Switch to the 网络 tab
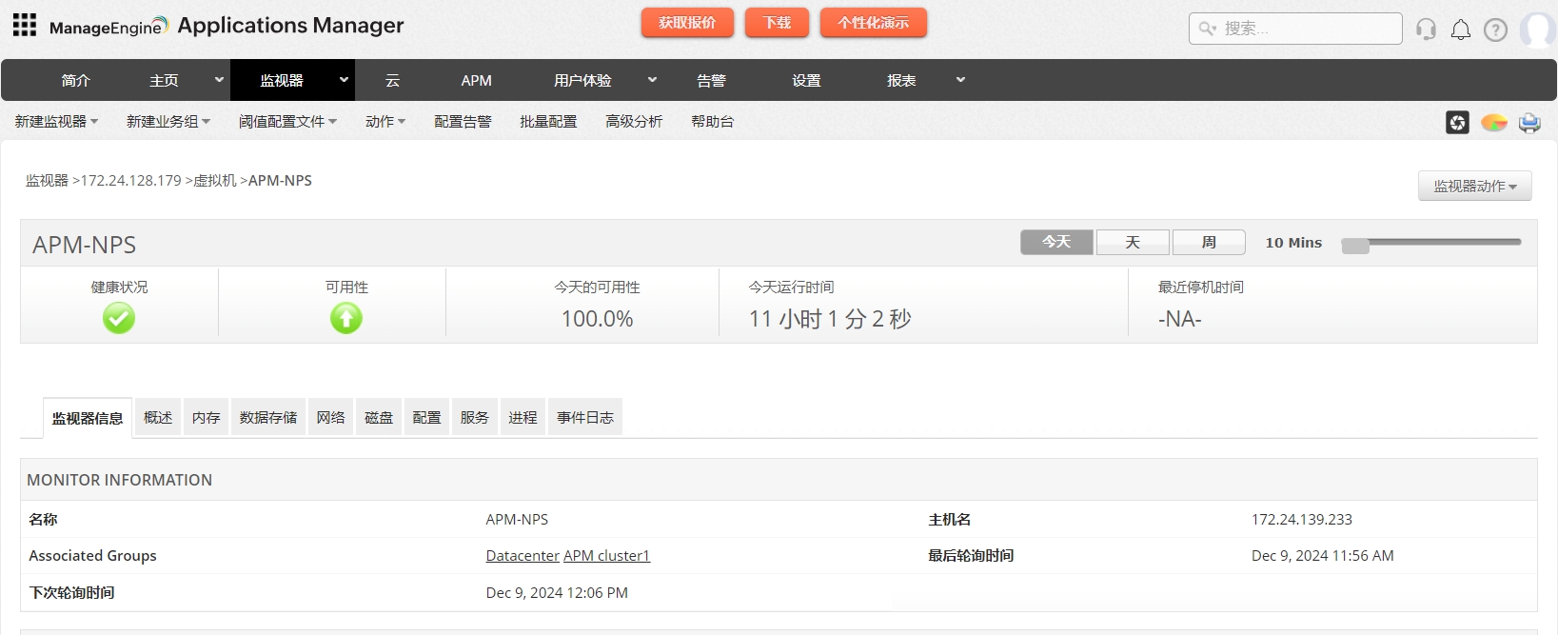Screen dimensions: 1558x635 tap(330, 417)
